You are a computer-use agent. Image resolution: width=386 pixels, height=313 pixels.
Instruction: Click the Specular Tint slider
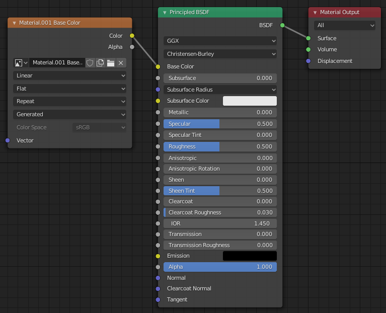click(220, 135)
